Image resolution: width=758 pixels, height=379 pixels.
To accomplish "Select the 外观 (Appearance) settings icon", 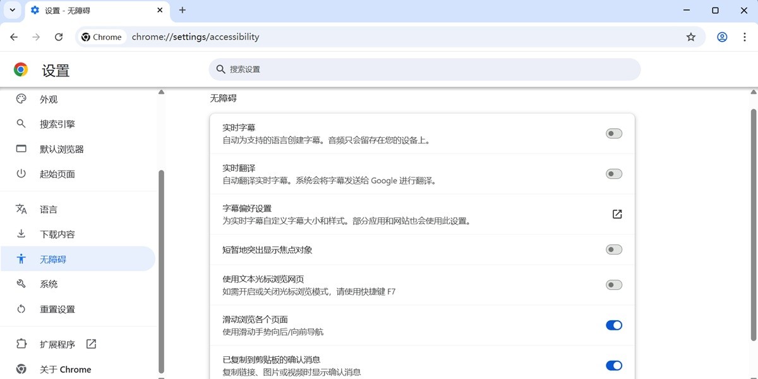I will coord(21,99).
